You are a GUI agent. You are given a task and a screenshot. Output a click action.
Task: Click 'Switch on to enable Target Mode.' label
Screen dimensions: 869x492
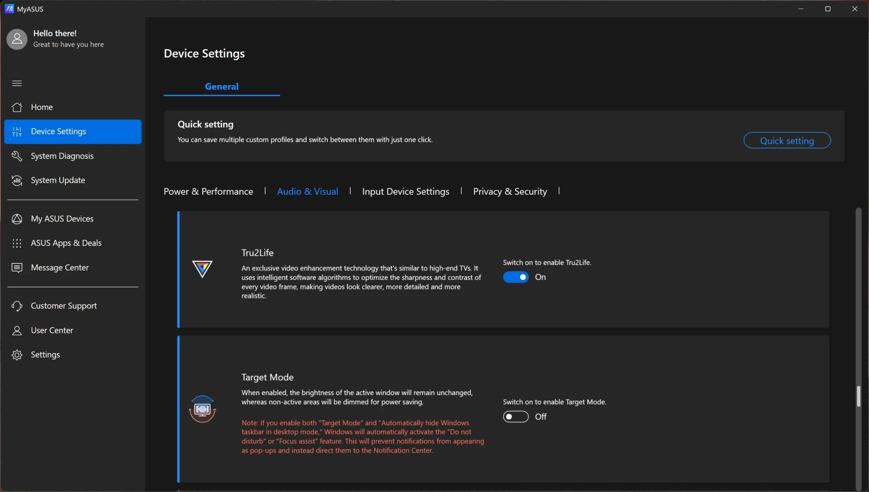(x=554, y=402)
